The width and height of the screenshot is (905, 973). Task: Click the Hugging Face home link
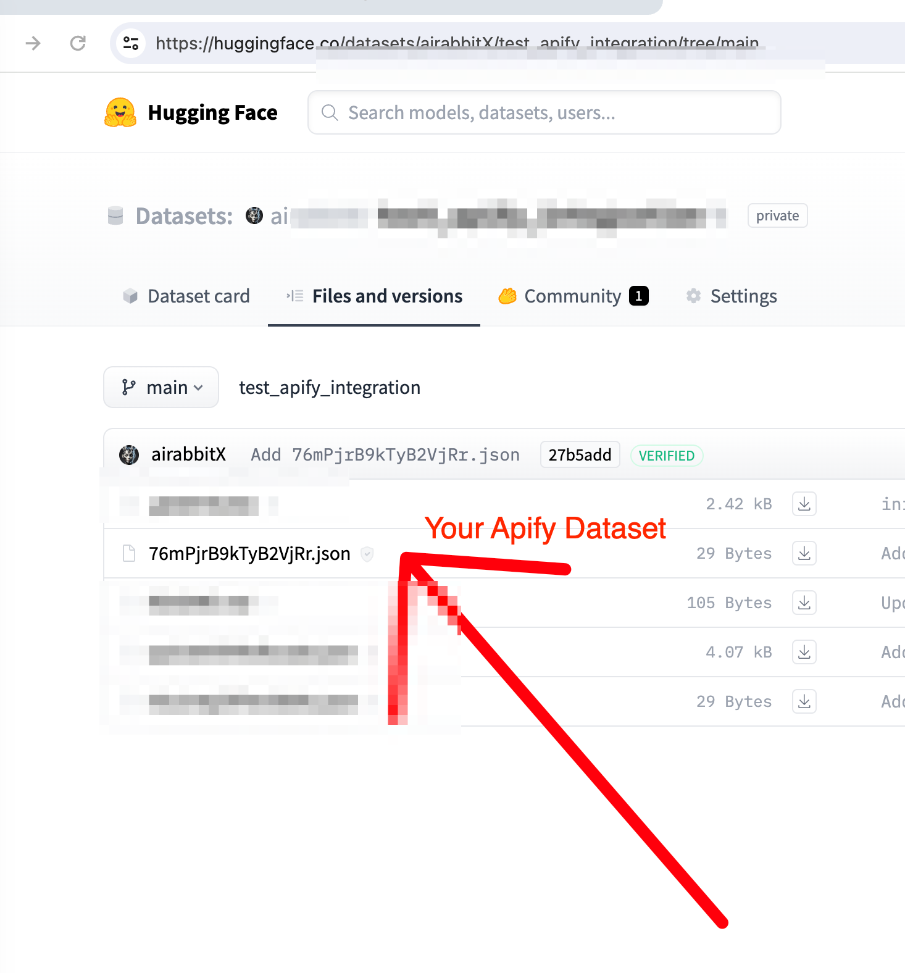(191, 112)
